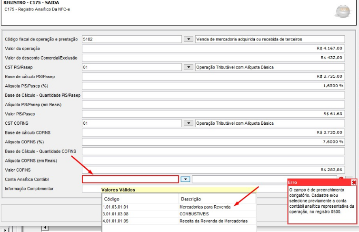Click the Valor da operação field
The width and height of the screenshot is (359, 232).
pyautogui.click(x=213, y=49)
